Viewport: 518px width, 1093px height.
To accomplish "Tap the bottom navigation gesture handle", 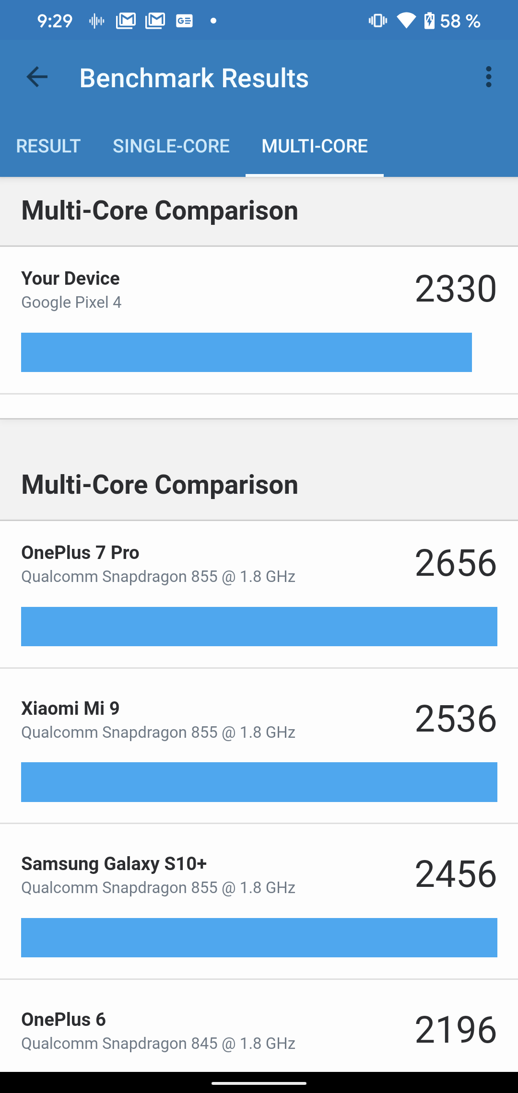I will (259, 1082).
